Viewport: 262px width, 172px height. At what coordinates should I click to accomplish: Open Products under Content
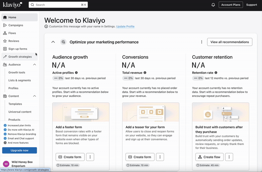pos(14,119)
